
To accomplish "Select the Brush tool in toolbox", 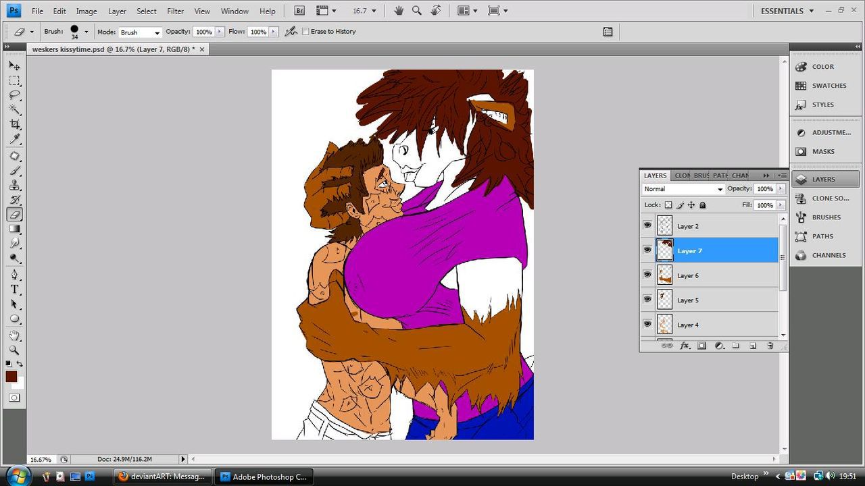I will pos(14,171).
